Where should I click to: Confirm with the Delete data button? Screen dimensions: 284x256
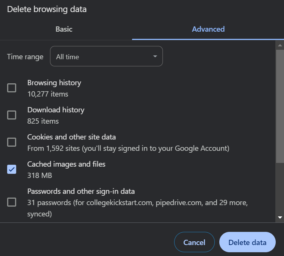pos(248,242)
